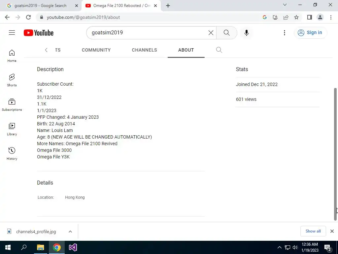Close the downloads bar
338x254 pixels.
point(332,231)
